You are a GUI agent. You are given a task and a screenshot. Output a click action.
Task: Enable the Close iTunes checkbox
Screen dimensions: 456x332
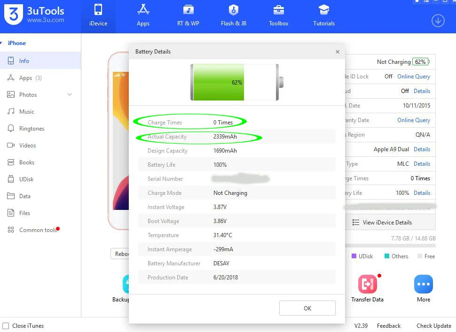pos(6,325)
